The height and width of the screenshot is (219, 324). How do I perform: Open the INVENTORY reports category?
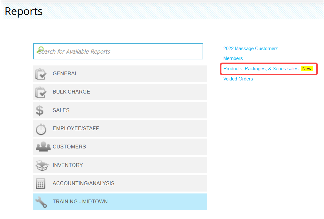pos(120,165)
